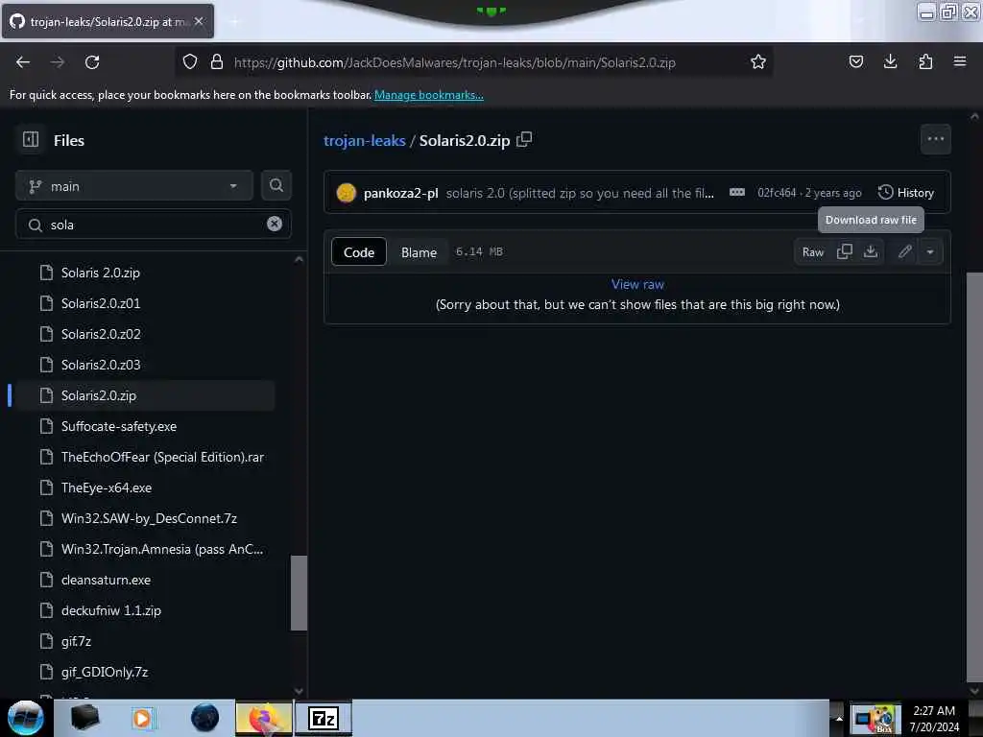Bookmark this page with the star icon

pyautogui.click(x=758, y=61)
